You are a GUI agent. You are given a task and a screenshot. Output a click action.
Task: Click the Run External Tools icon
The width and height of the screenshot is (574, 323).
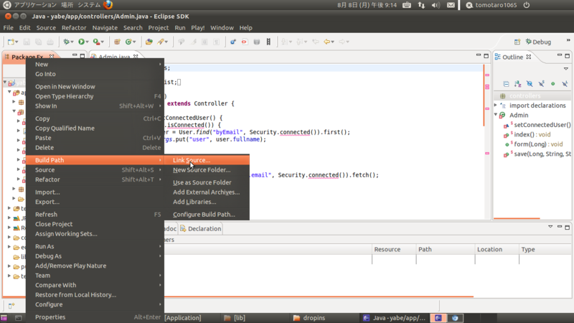pos(96,42)
